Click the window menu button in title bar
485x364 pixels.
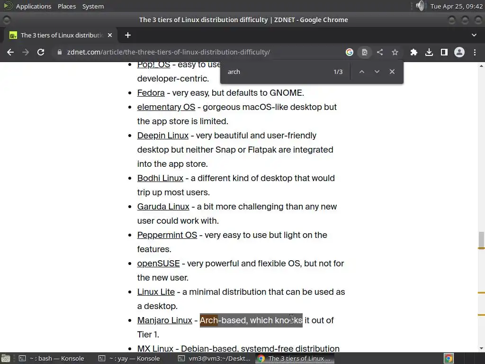click(7, 20)
